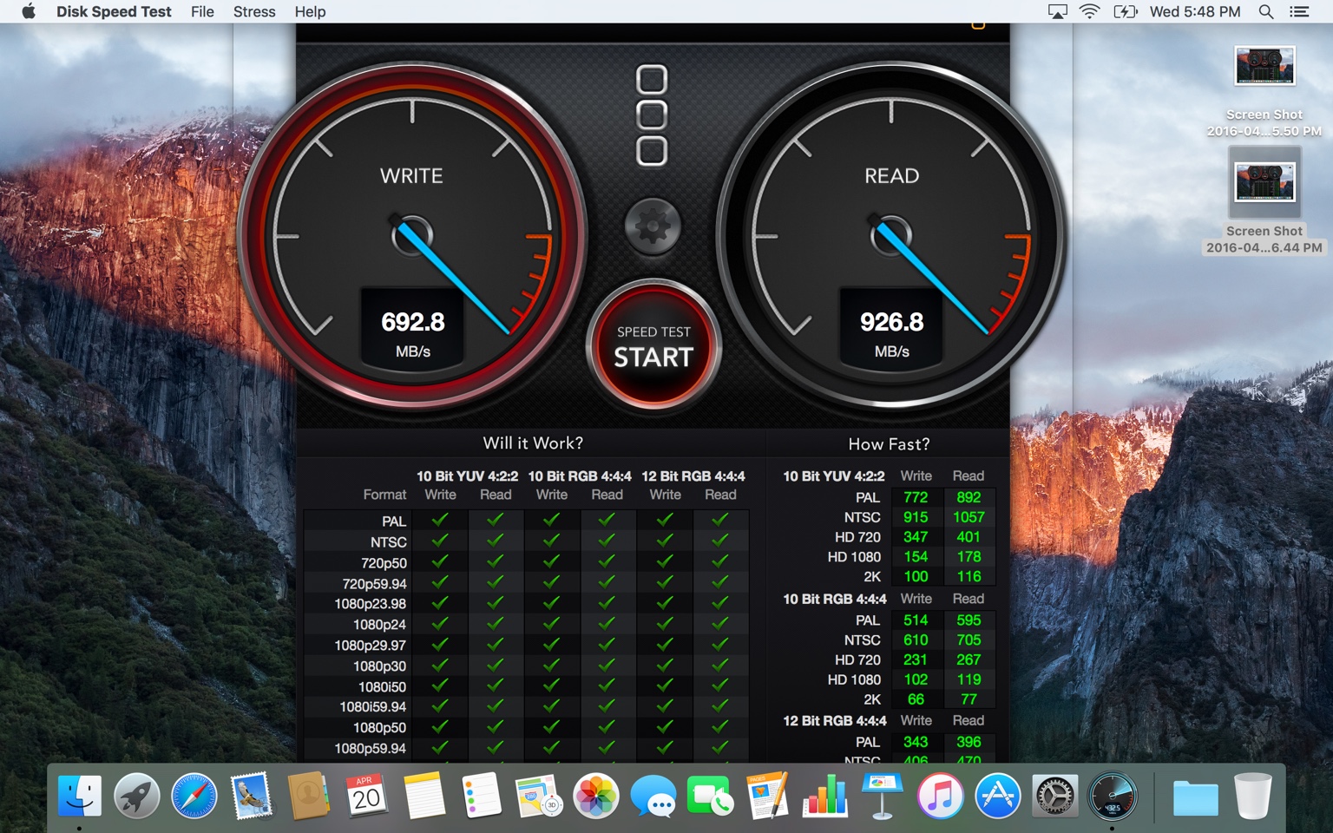
Task: Open Numbers bar chart icon in dock
Action: [x=824, y=796]
